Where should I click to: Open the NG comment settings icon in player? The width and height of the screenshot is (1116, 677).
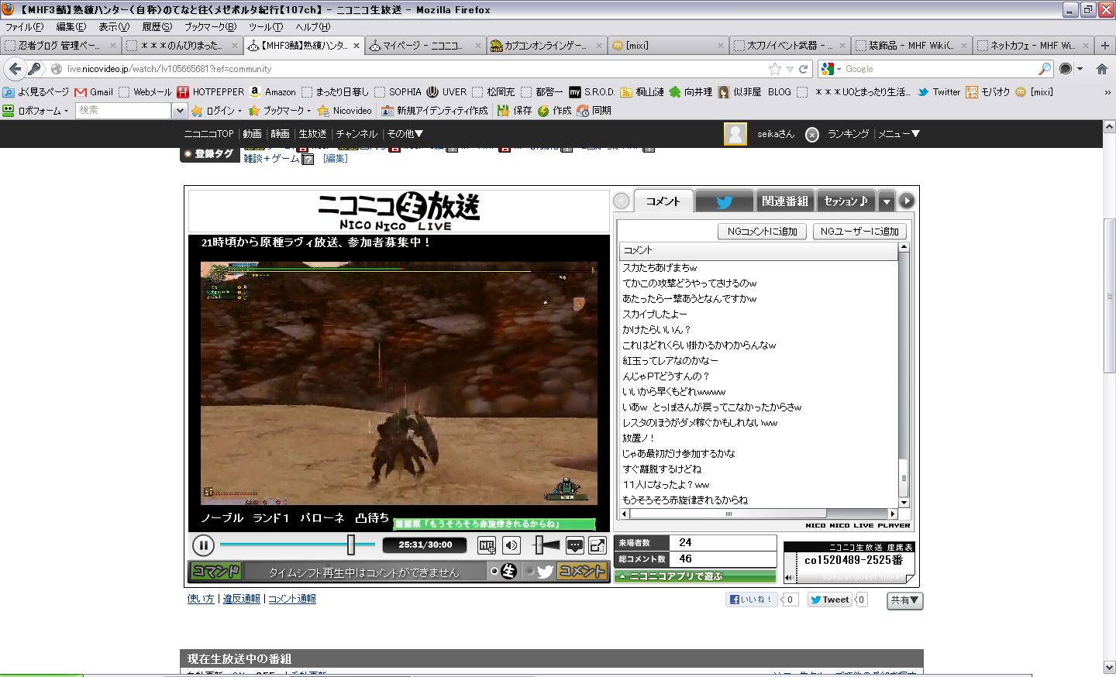click(x=487, y=545)
